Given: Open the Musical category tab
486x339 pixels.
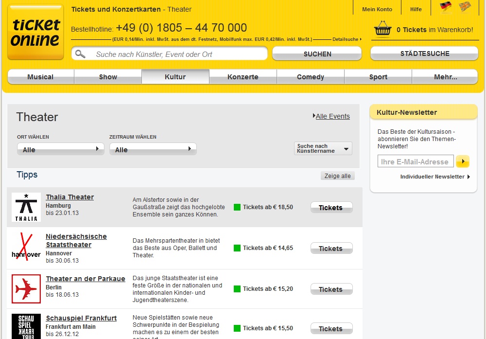Looking at the screenshot, I should tap(41, 77).
